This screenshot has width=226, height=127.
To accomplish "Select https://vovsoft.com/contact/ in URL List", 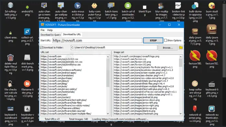I will pyautogui.click(x=56, y=98).
